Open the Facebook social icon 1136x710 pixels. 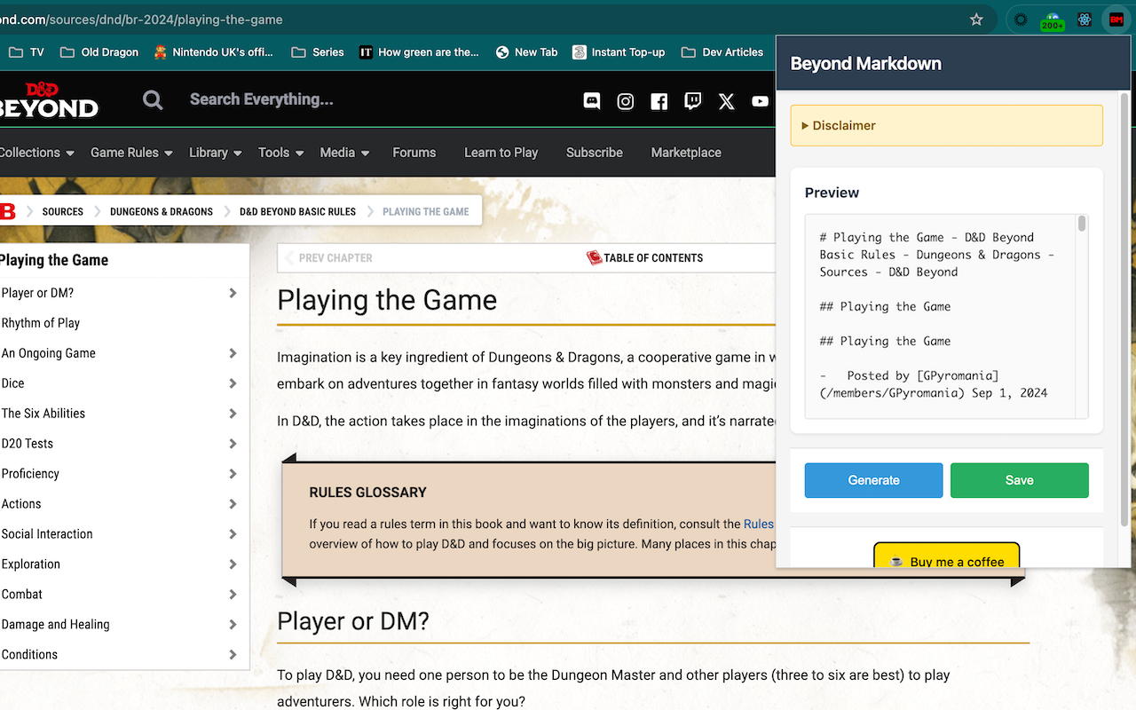(x=659, y=101)
